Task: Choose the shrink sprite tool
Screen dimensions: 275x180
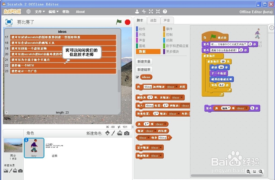Action: point(158,12)
